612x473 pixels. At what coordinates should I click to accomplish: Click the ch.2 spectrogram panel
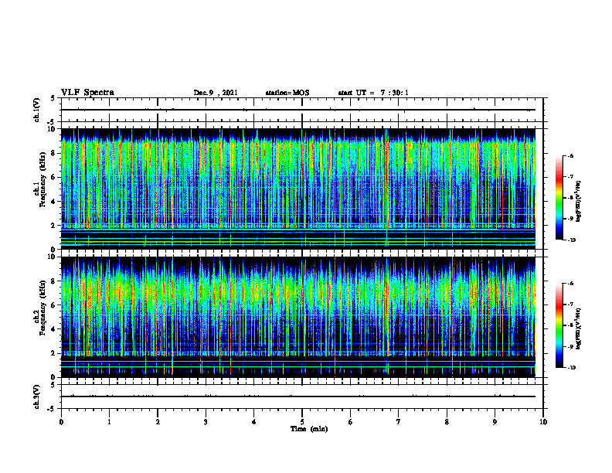(298, 317)
